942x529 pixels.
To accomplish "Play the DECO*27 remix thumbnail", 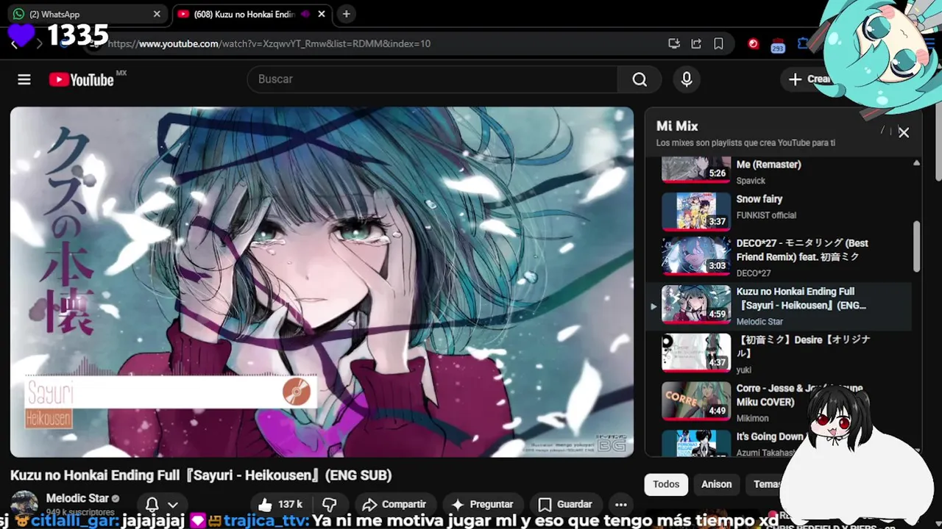I will [695, 255].
